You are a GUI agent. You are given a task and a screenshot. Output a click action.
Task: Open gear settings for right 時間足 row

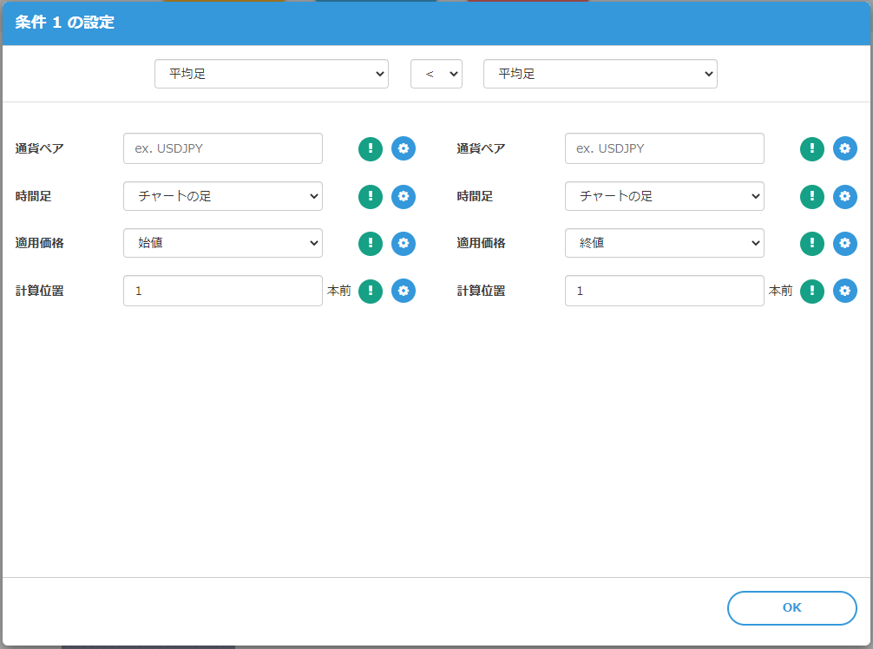[x=844, y=196]
